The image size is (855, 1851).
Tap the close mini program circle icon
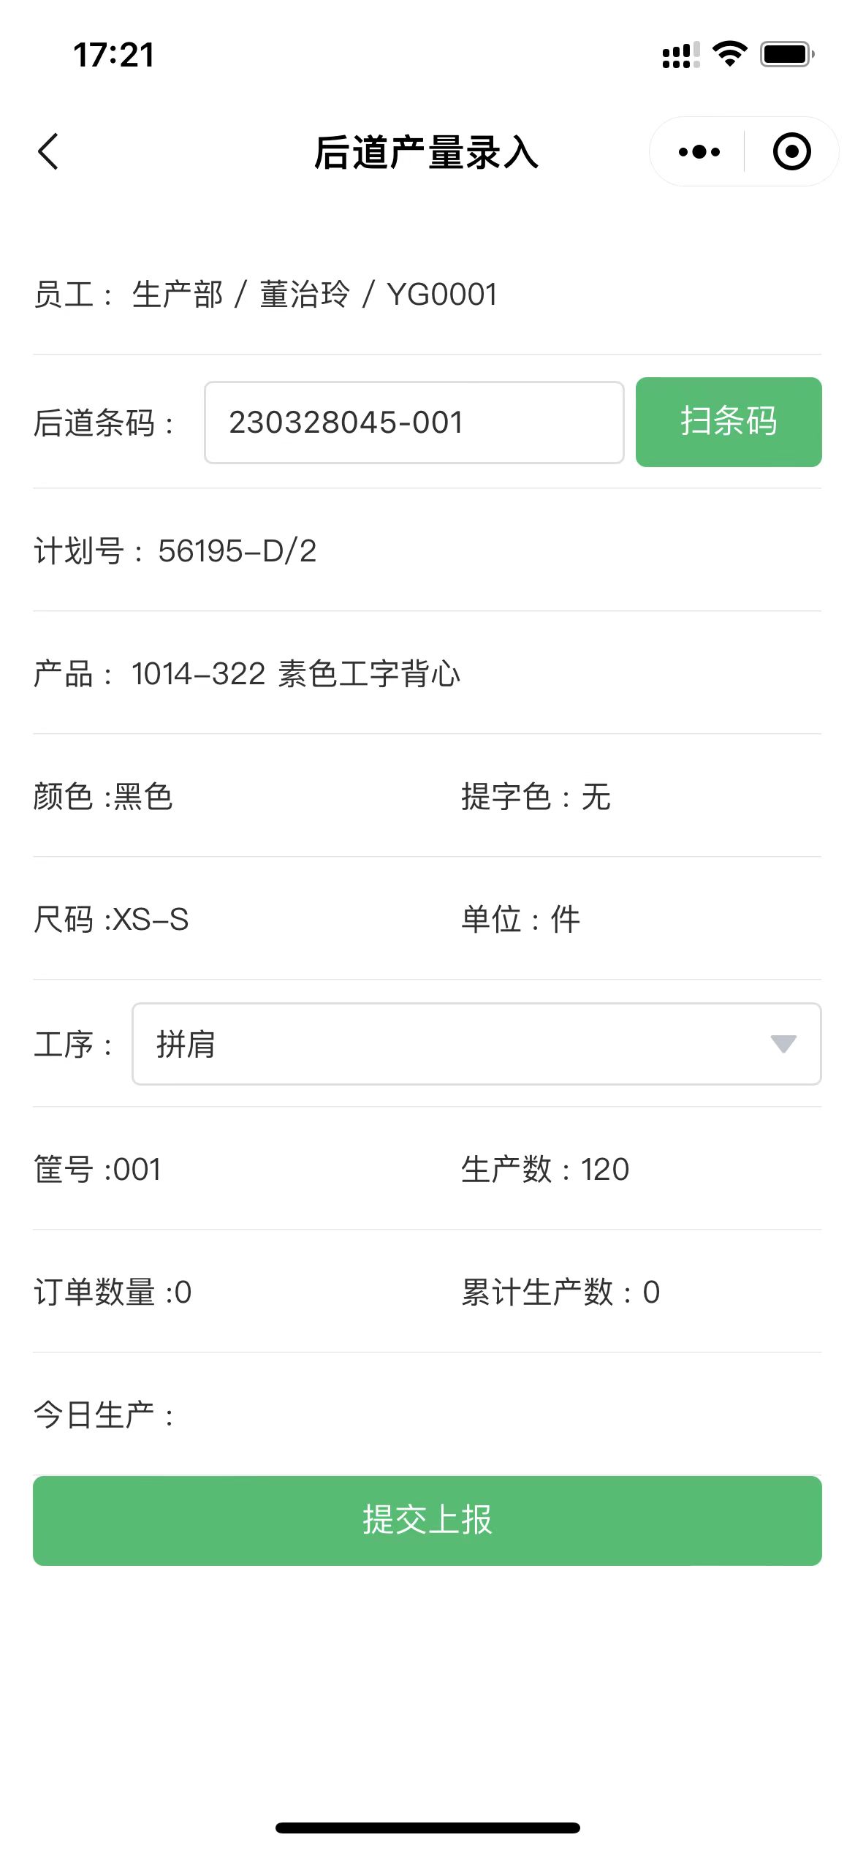pyautogui.click(x=791, y=152)
